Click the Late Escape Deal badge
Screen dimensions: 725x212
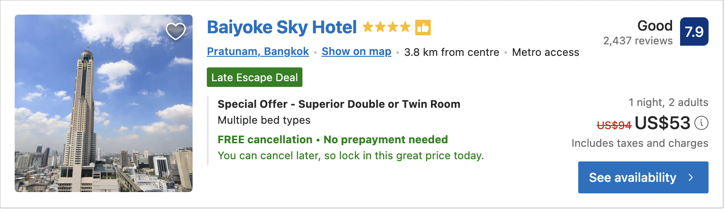click(x=254, y=78)
